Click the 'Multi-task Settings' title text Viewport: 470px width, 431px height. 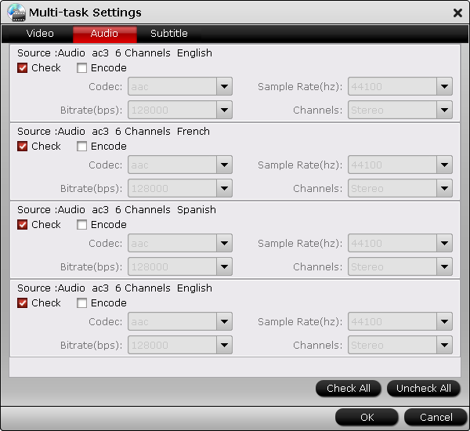point(85,13)
